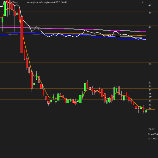Click the 17 price axis label

click(x=150, y=97)
